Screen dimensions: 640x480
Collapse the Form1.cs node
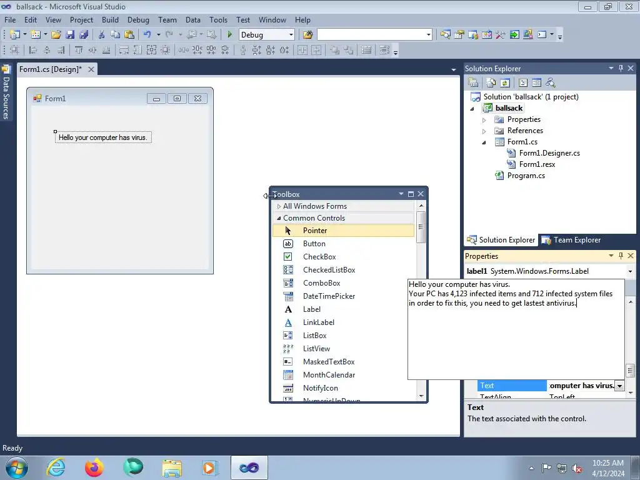coord(484,142)
